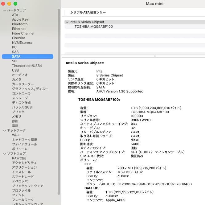Select NVMExpress in the sidebar
205x205 pixels.
(x=22, y=43)
